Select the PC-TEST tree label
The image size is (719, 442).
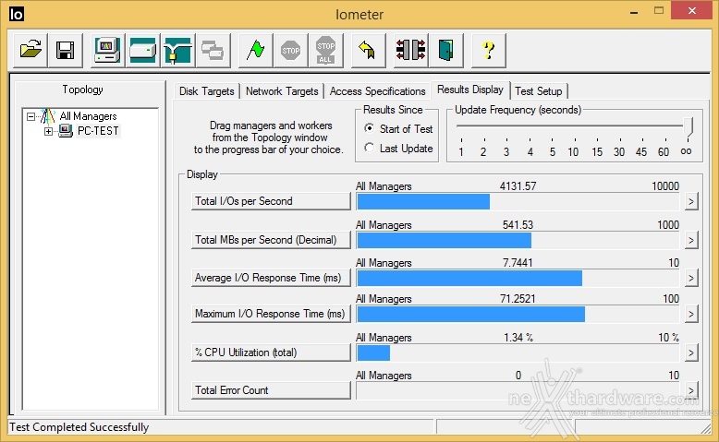(98, 131)
